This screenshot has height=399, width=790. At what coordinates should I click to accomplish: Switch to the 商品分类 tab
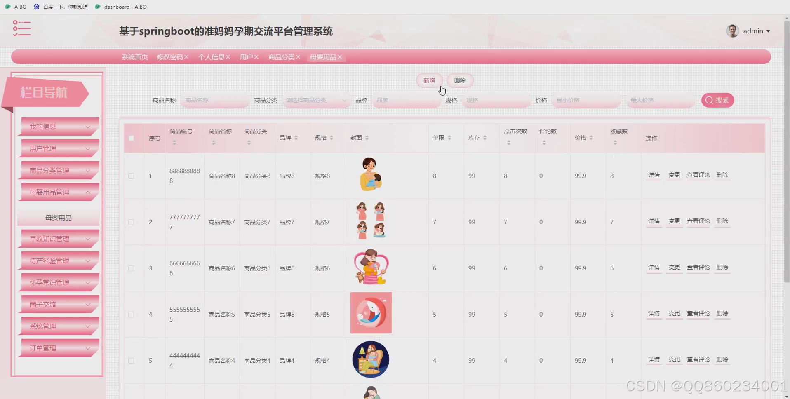[x=281, y=57]
